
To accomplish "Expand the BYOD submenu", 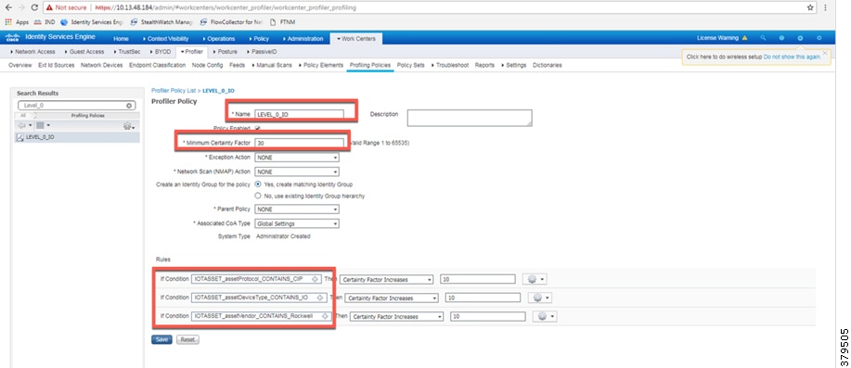I will coord(161,52).
